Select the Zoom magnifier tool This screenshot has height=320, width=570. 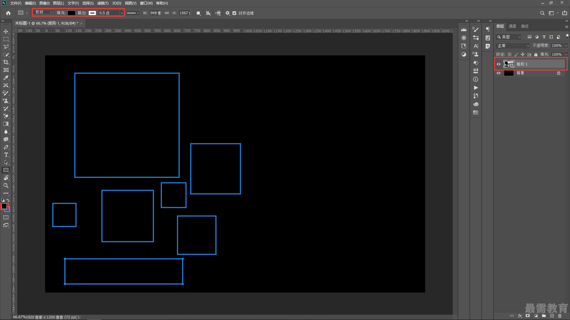6,185
